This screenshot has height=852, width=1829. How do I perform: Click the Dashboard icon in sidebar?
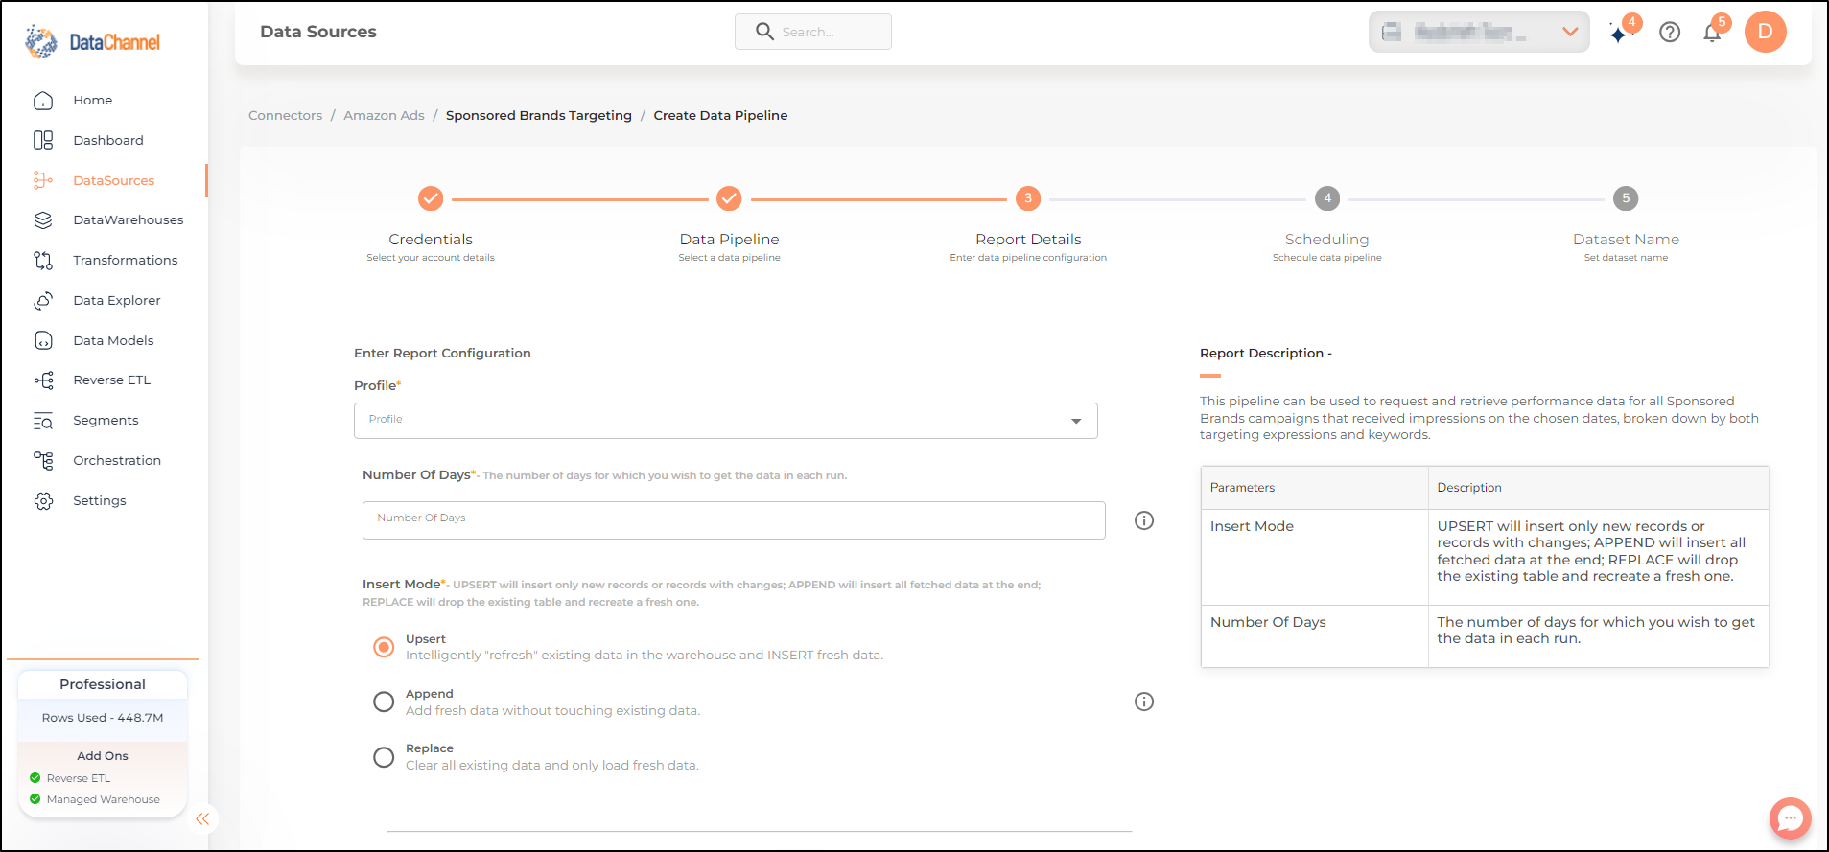(43, 140)
